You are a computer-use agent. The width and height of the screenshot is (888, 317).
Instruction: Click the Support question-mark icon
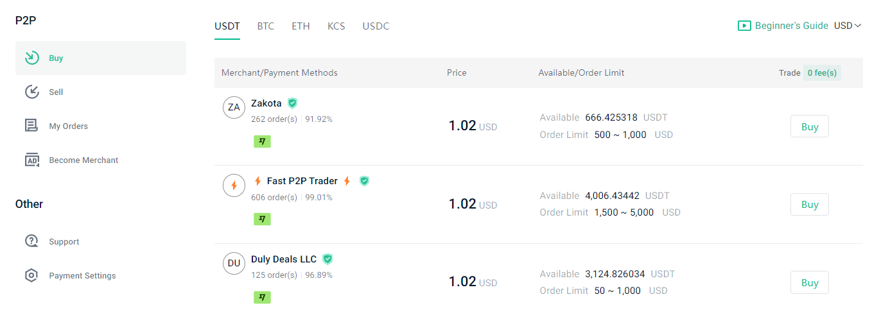coord(31,241)
